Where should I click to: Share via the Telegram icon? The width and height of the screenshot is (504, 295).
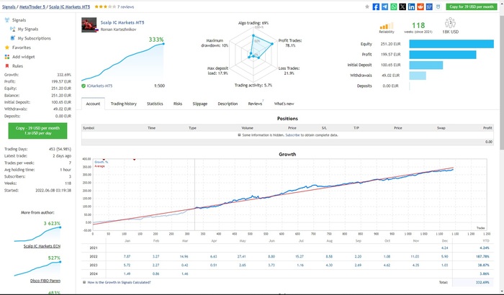point(384,6)
